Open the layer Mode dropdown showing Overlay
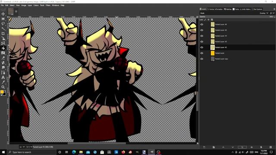 click(x=264, y=13)
